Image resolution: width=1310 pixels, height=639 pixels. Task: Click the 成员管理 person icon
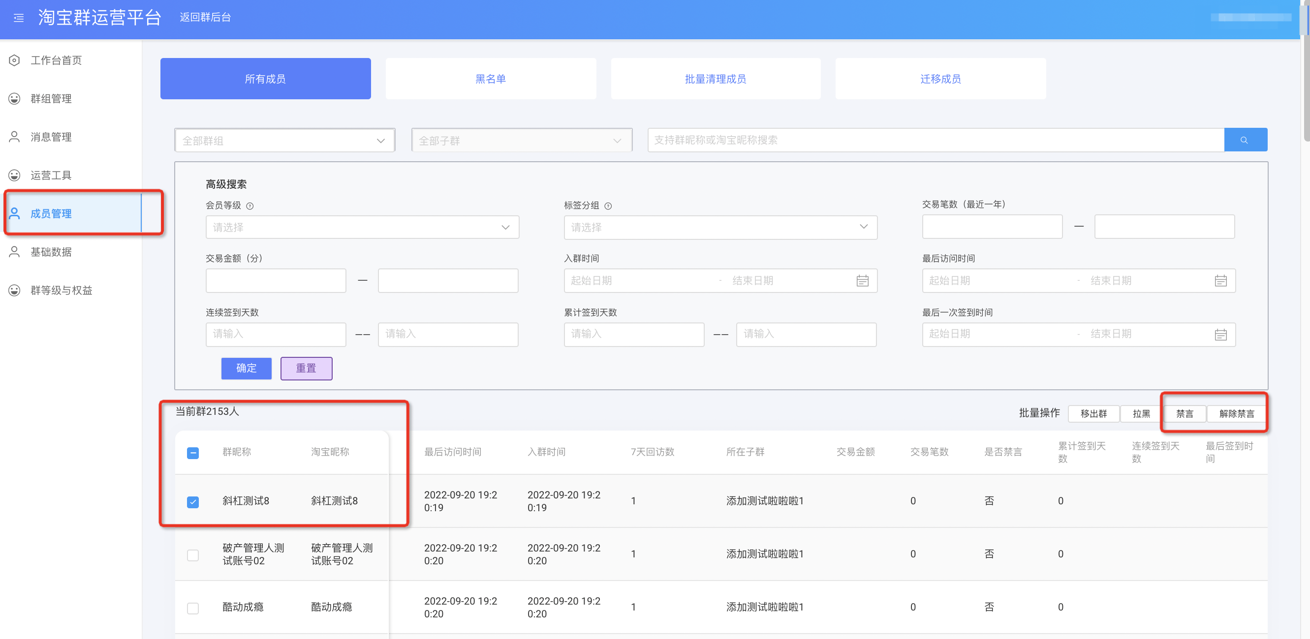click(x=14, y=214)
